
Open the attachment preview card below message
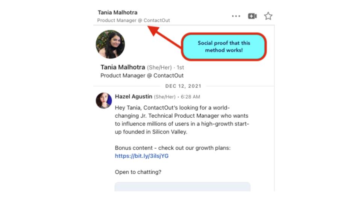pyautogui.click(x=182, y=186)
